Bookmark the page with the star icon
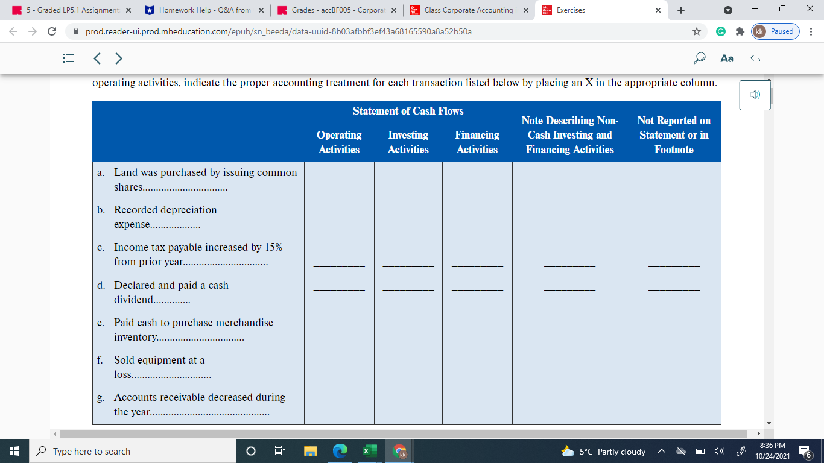The height and width of the screenshot is (463, 824). coord(697,31)
